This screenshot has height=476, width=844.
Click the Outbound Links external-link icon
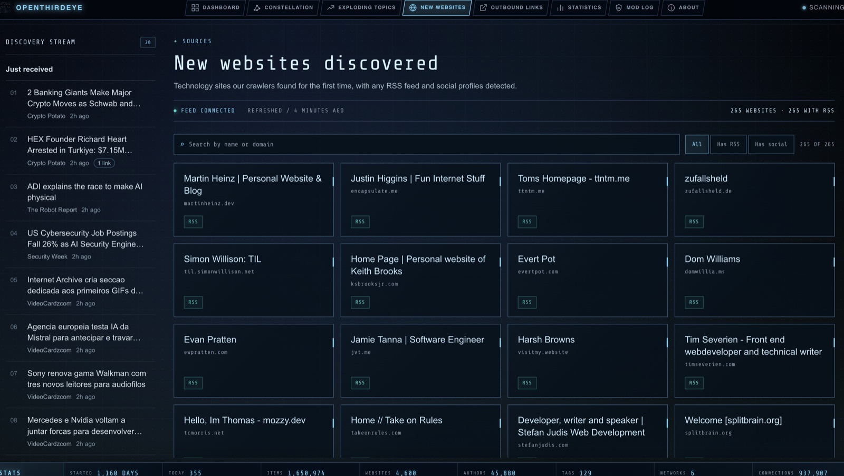483,7
